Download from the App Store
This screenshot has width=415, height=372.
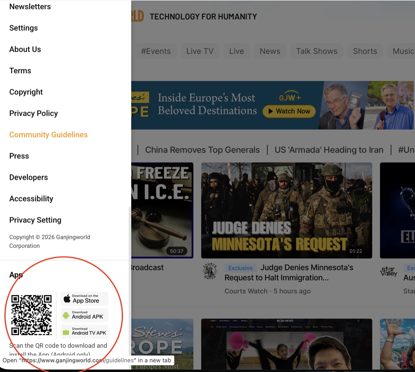[85, 299]
